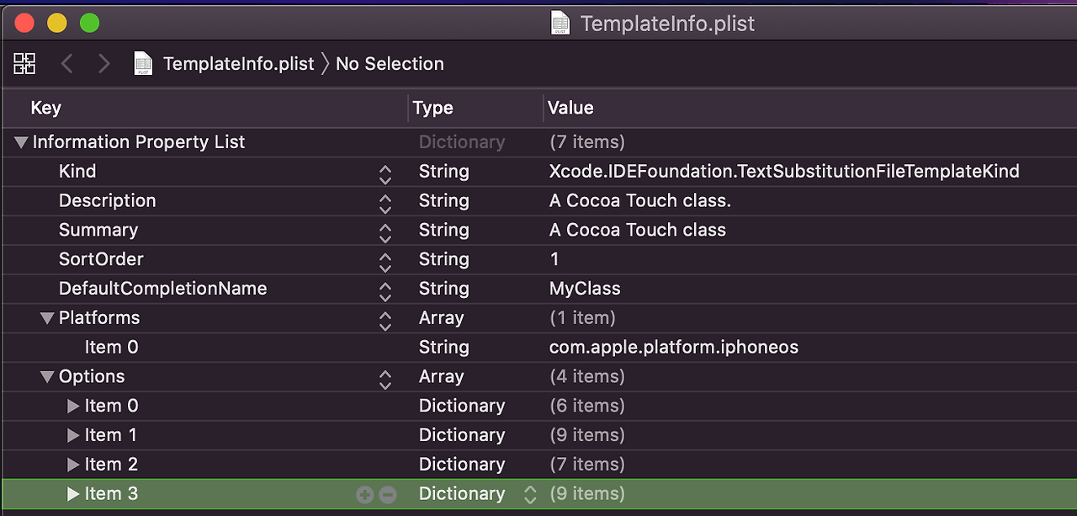
Task: Click the TextSubstitutionFileTemplateKind value
Action: 784,172
